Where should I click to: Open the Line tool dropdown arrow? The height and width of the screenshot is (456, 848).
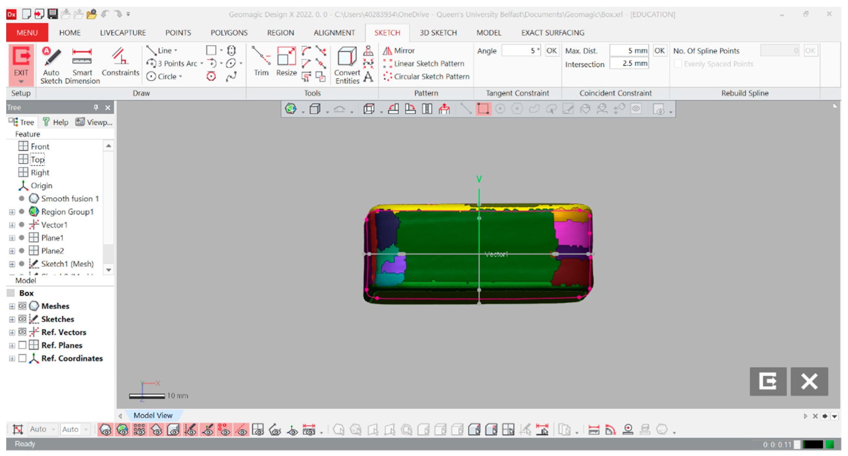click(x=176, y=51)
